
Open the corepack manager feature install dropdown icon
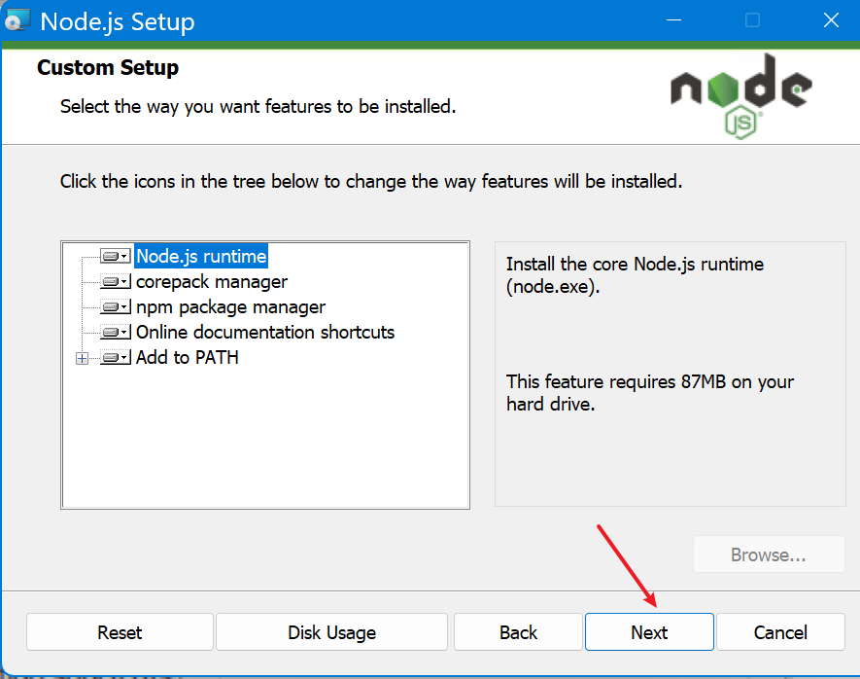coord(116,281)
